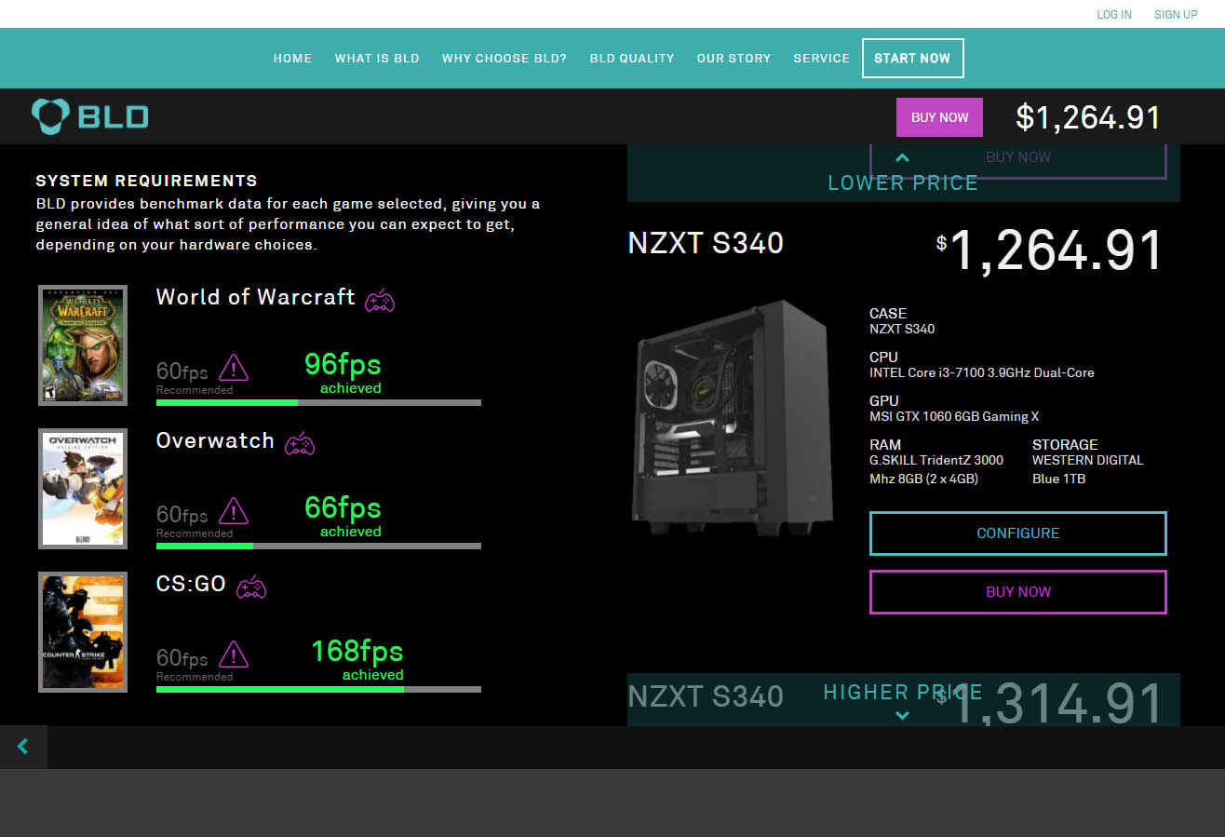Screen dimensions: 1225x837
Task: Click the $1,314.91 higher-priced build price
Action: tap(1050, 703)
